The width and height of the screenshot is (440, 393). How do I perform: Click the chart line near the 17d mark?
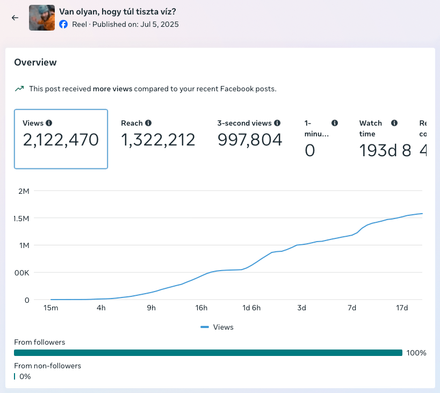point(402,217)
